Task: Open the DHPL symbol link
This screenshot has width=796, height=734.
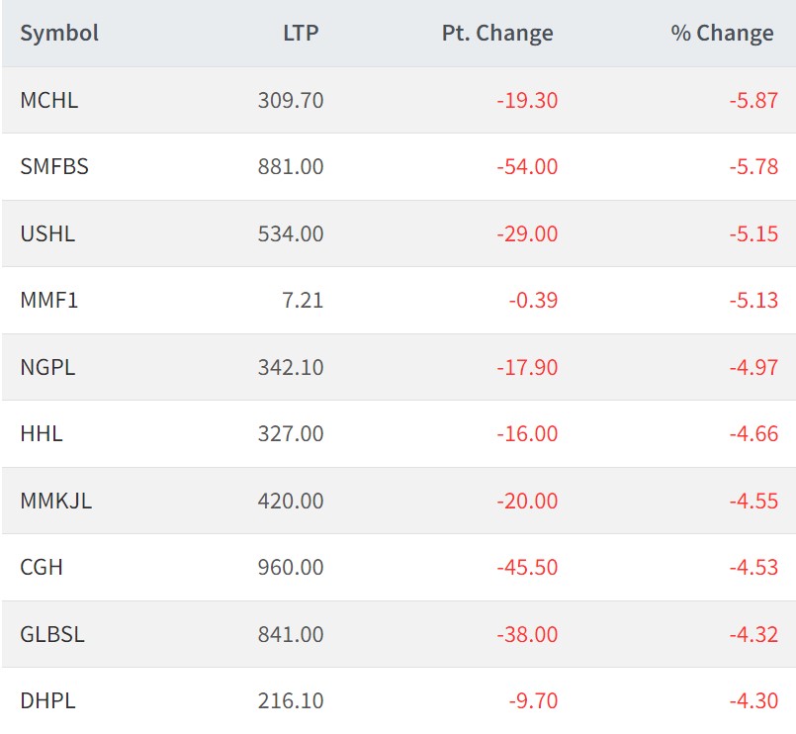Action: pyautogui.click(x=47, y=700)
